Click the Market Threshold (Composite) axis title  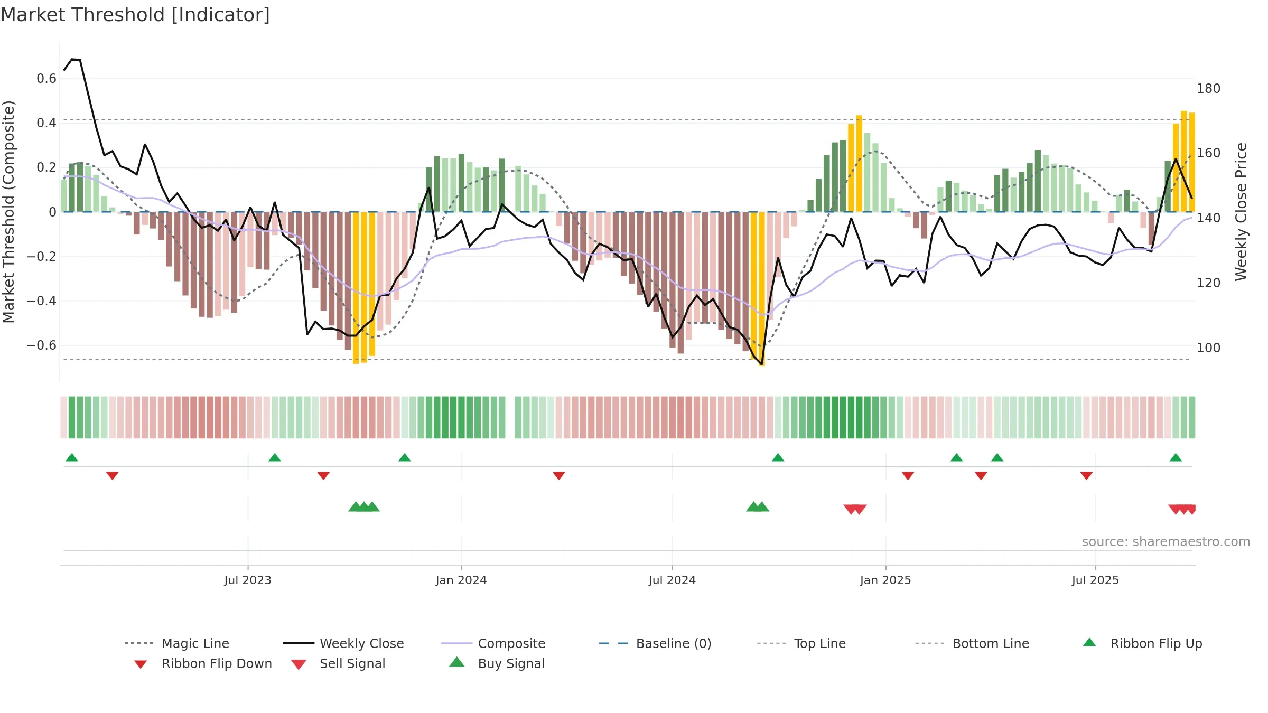tap(8, 212)
